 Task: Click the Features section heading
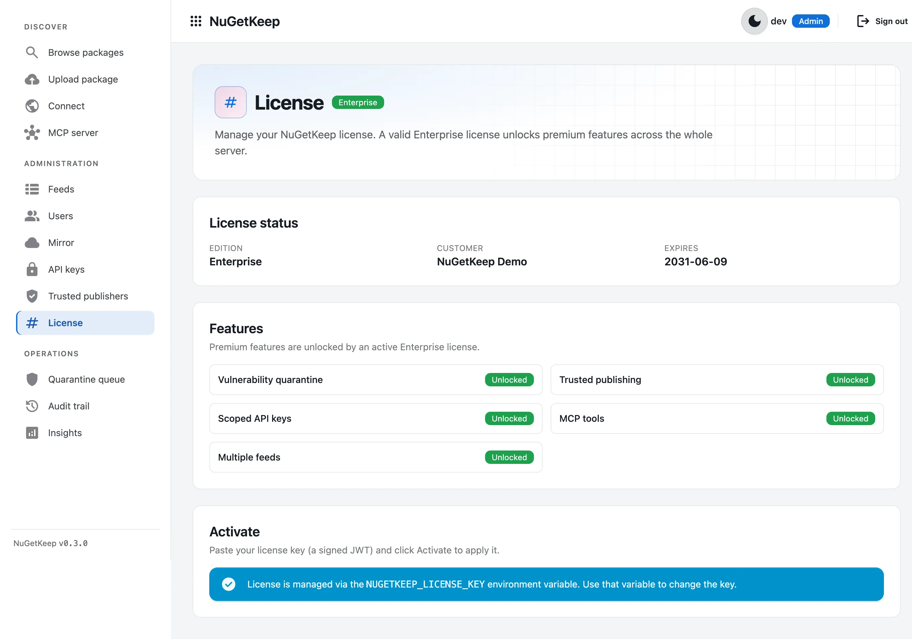point(236,329)
